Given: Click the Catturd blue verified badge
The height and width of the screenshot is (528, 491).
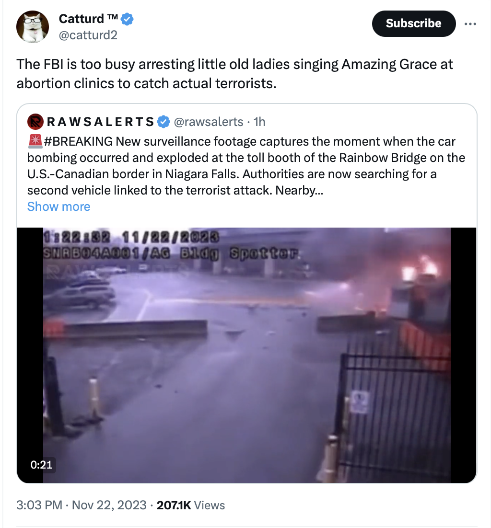Looking at the screenshot, I should coord(127,19).
